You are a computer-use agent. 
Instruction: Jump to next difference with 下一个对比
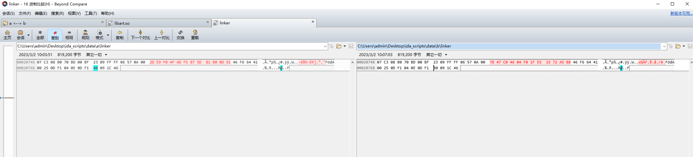(140, 35)
